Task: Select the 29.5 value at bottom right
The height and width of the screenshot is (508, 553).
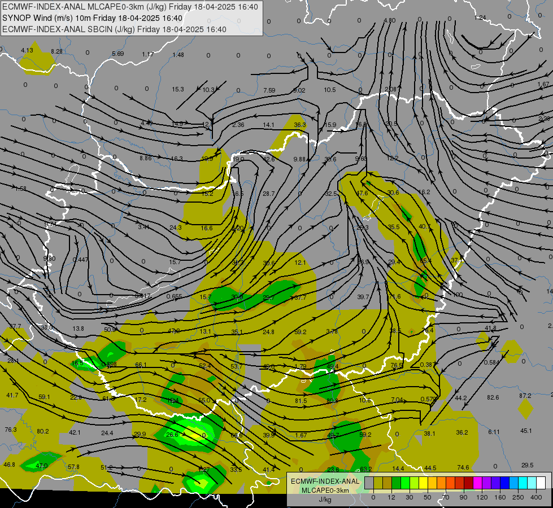Action: [x=527, y=465]
